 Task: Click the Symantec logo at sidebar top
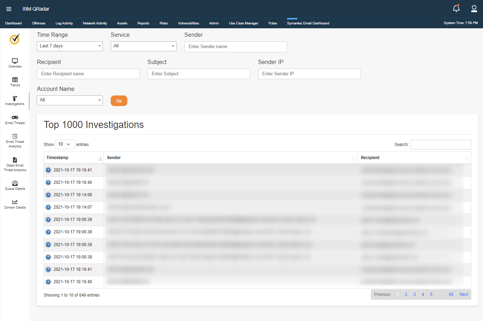pos(14,40)
